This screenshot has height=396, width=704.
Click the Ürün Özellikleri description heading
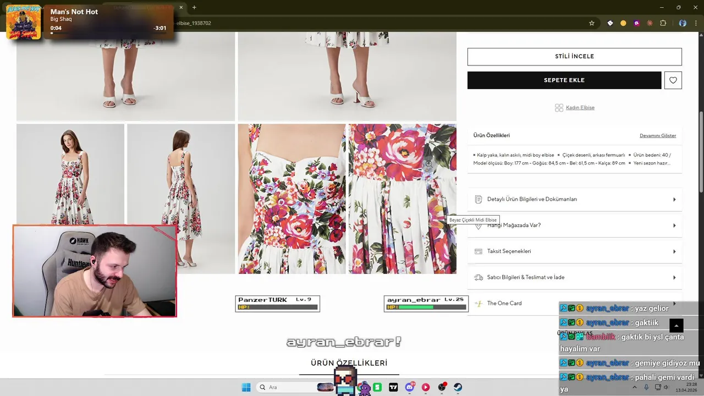[x=491, y=135]
